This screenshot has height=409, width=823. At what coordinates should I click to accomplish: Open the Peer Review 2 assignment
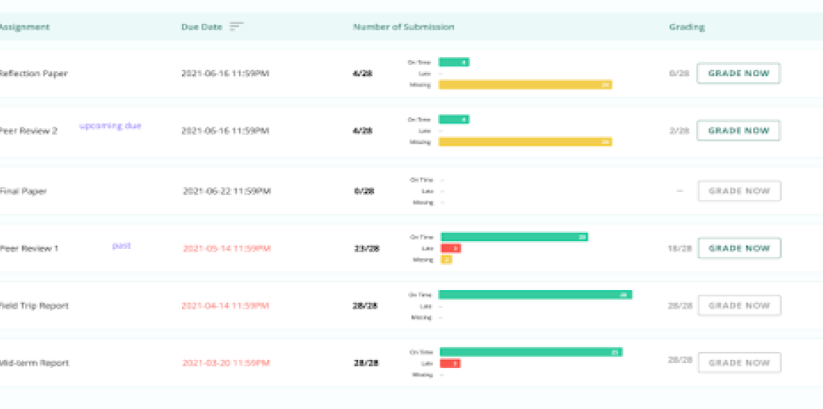pyautogui.click(x=29, y=131)
